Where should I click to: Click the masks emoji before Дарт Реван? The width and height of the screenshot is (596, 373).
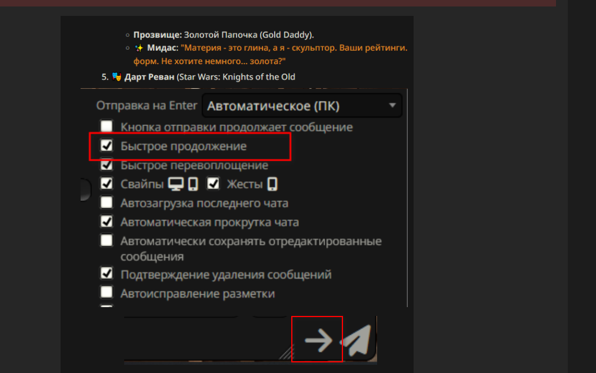[116, 77]
